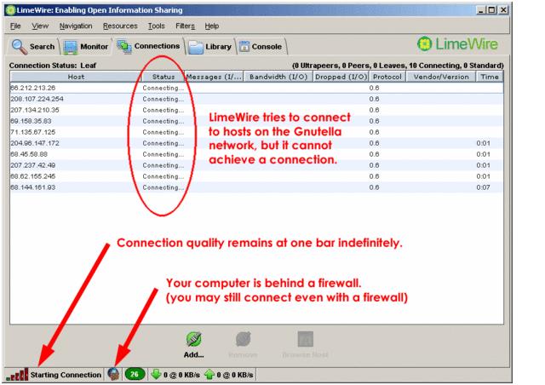The width and height of the screenshot is (545, 385).
Task: Sort by the Host column header
Action: click(76, 77)
